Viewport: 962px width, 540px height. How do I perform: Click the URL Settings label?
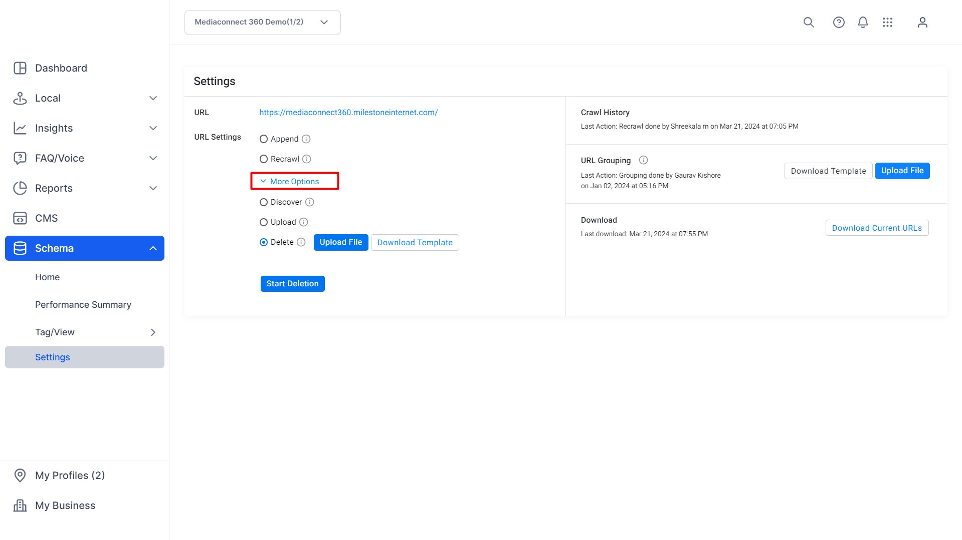click(x=218, y=137)
